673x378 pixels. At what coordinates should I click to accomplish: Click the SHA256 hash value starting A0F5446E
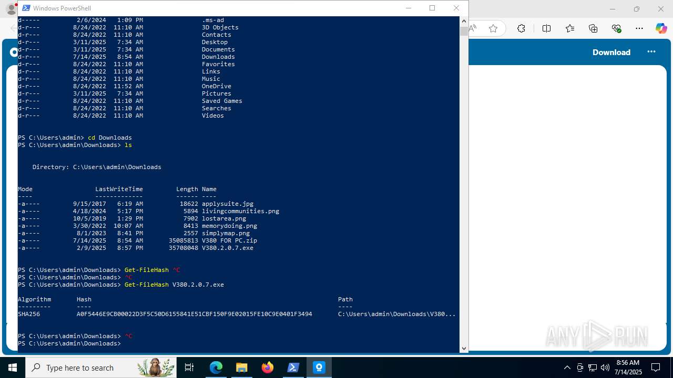click(x=195, y=314)
